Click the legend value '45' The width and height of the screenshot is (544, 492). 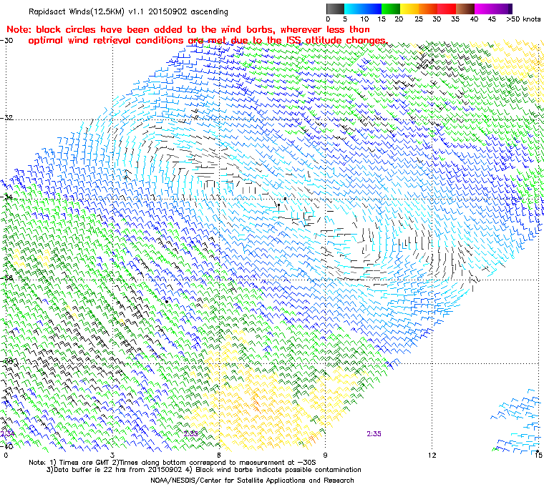point(492,19)
